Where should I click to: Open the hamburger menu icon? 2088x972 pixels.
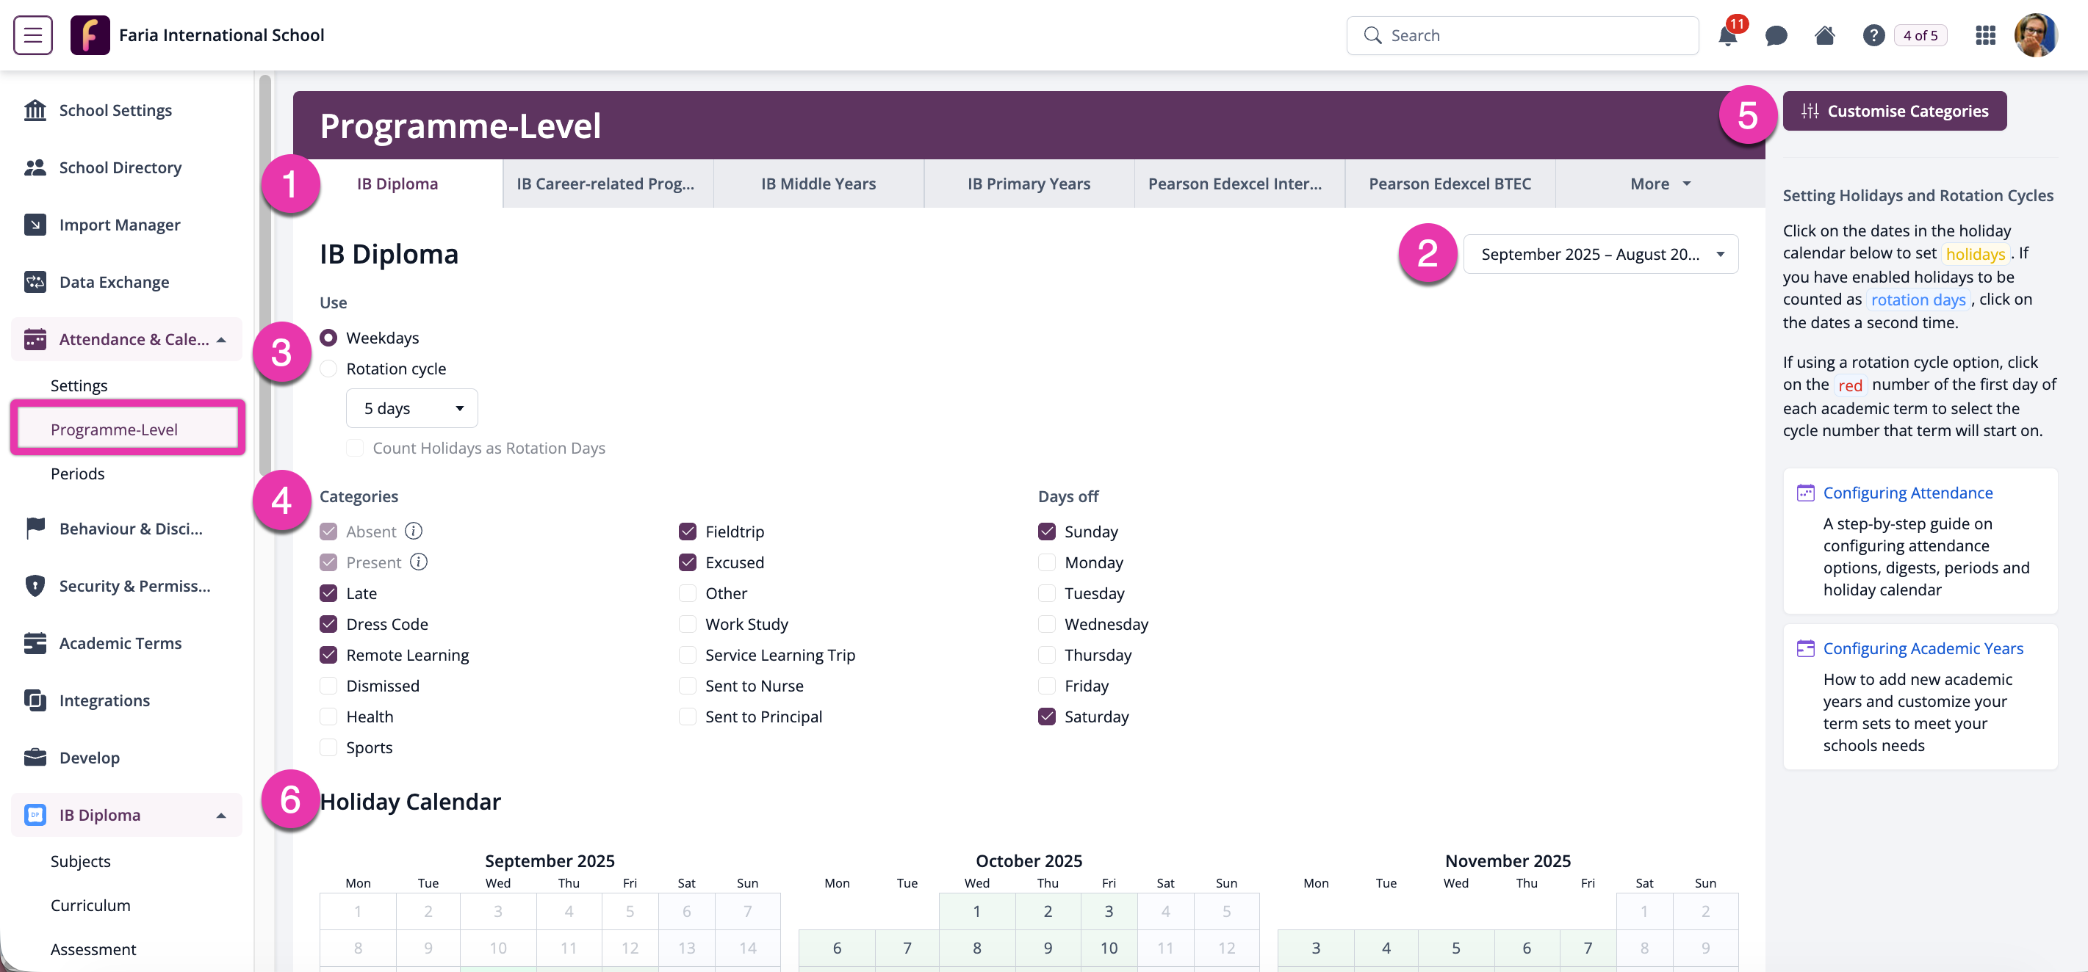[x=33, y=35]
